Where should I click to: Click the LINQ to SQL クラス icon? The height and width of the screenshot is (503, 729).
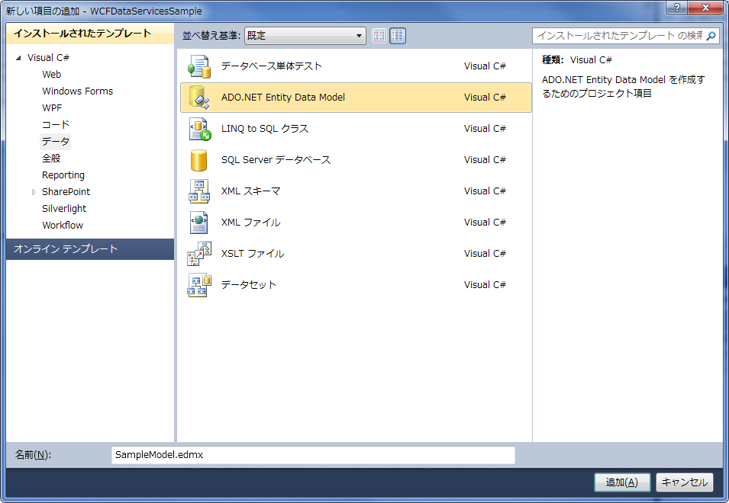coord(199,129)
